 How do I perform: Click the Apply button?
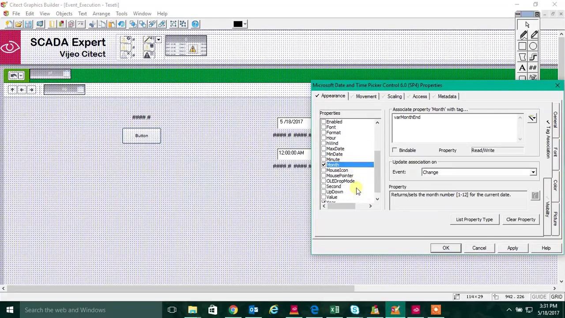[x=512, y=248]
